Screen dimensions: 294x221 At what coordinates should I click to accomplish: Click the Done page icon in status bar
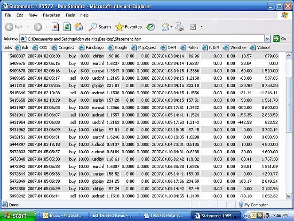coord(5,205)
